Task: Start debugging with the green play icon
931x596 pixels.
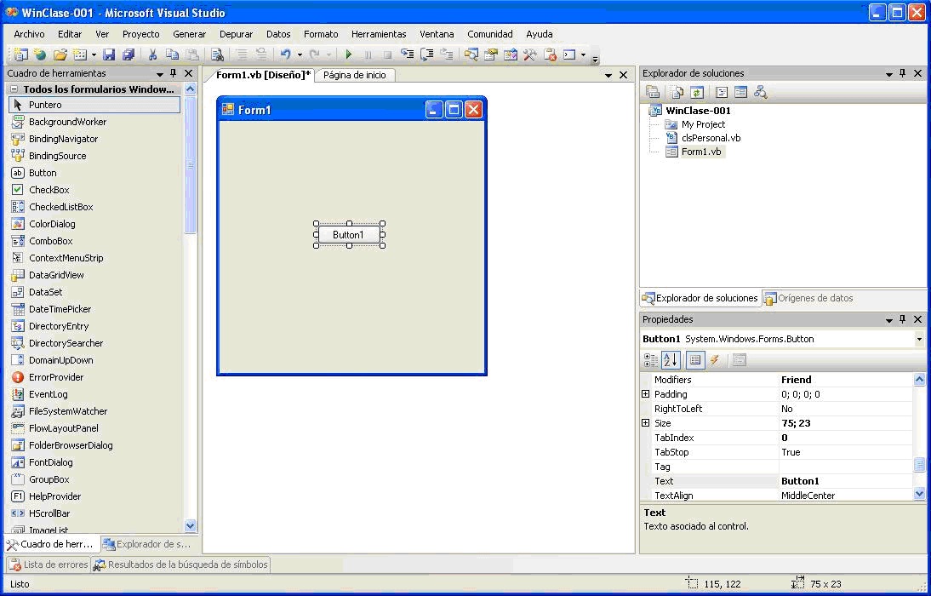Action: (349, 54)
